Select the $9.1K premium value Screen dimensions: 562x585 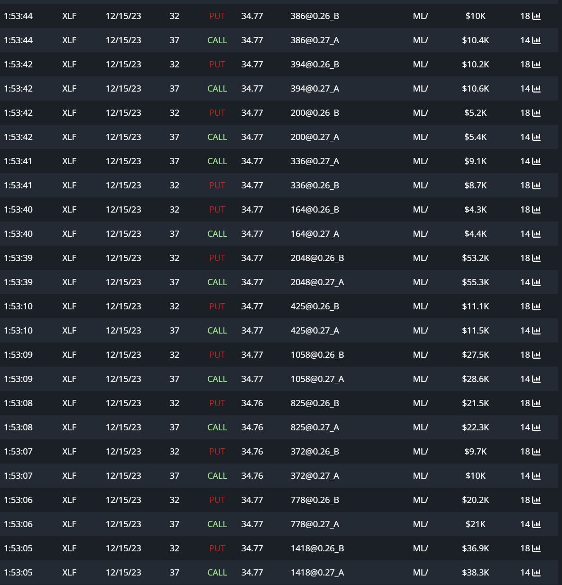476,161
